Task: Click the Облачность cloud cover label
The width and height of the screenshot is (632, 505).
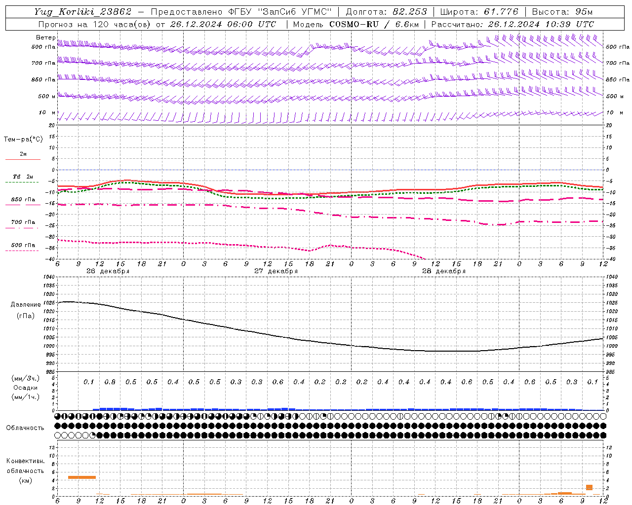Action: tap(25, 428)
